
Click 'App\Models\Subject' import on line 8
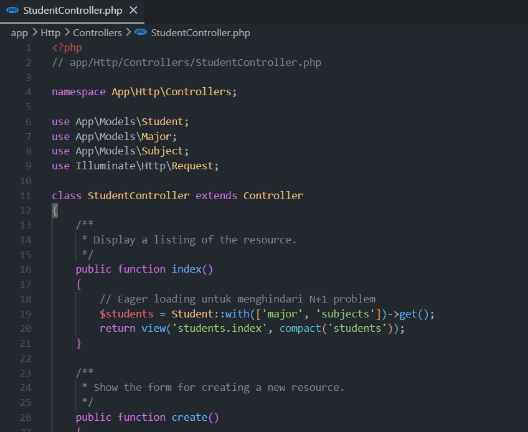[x=130, y=151]
